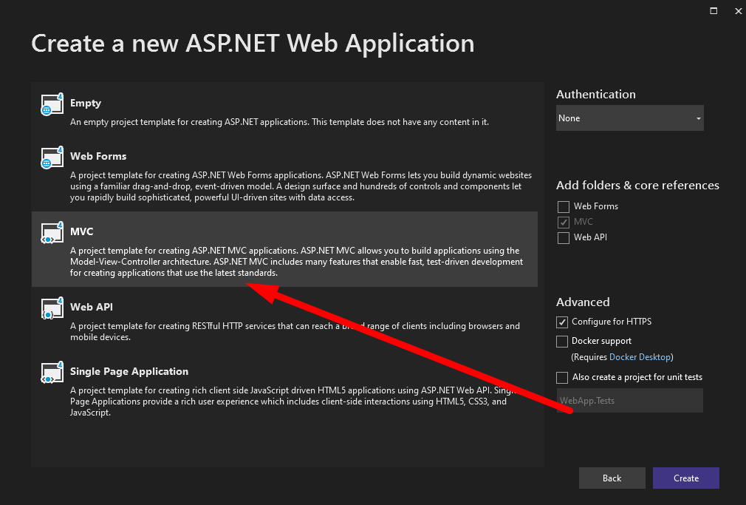Viewport: 746px width, 505px height.
Task: Click the WebApp.Tests project name field
Action: click(629, 401)
